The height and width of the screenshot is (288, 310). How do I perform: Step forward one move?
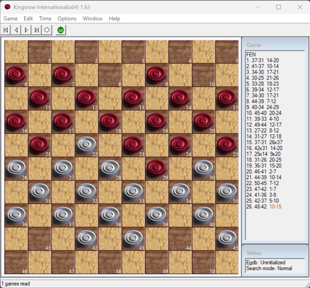(x=26, y=30)
